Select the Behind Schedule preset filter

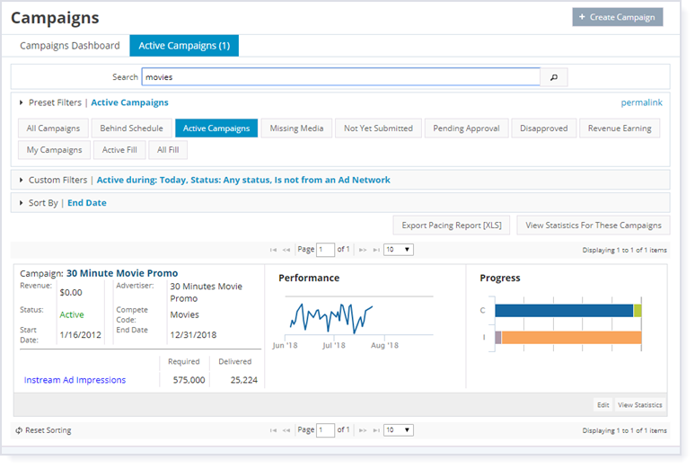[x=132, y=128]
